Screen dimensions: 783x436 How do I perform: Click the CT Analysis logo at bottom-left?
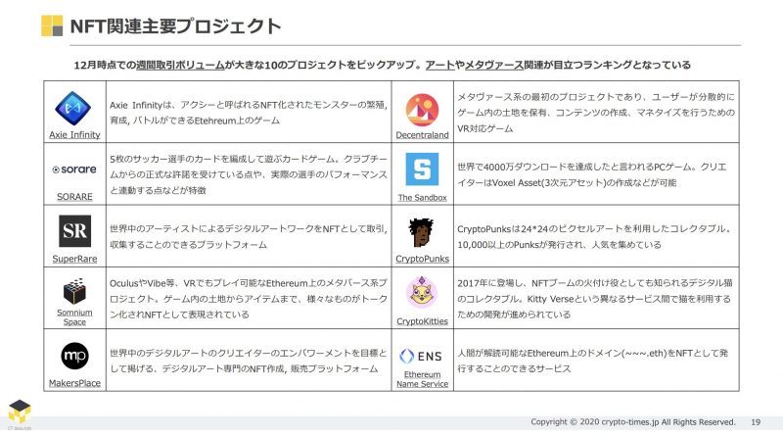[x=18, y=413]
